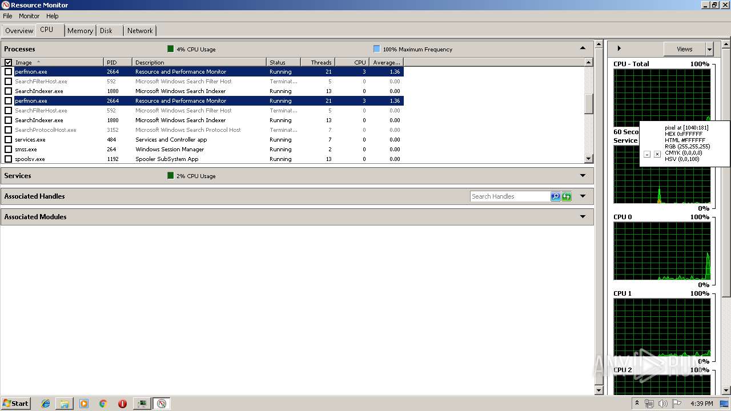Image resolution: width=731 pixels, height=411 pixels.
Task: Select the CPU tab
Action: (50, 30)
